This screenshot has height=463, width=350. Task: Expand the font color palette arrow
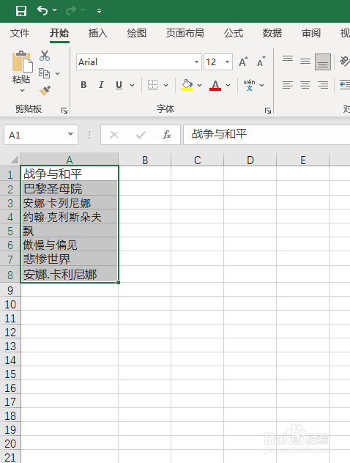pos(228,85)
